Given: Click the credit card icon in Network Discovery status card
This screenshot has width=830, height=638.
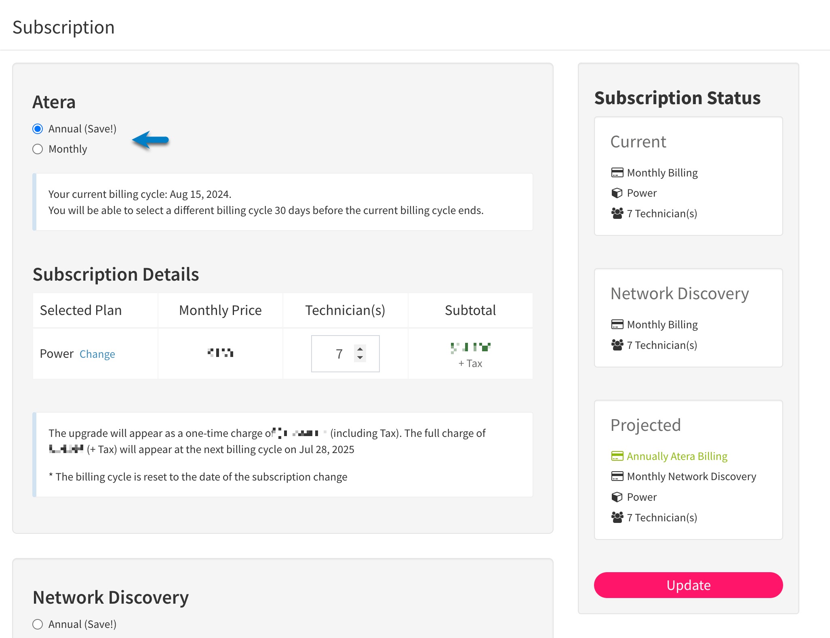Looking at the screenshot, I should (x=617, y=325).
